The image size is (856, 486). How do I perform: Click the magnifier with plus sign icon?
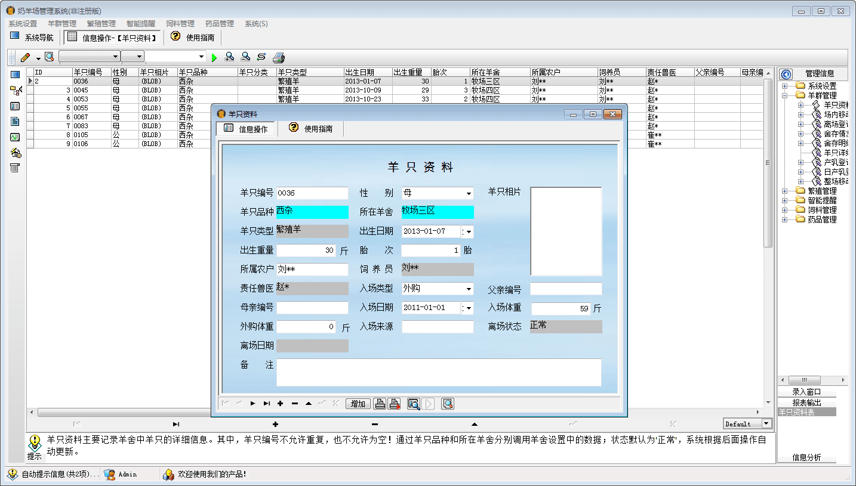point(229,57)
